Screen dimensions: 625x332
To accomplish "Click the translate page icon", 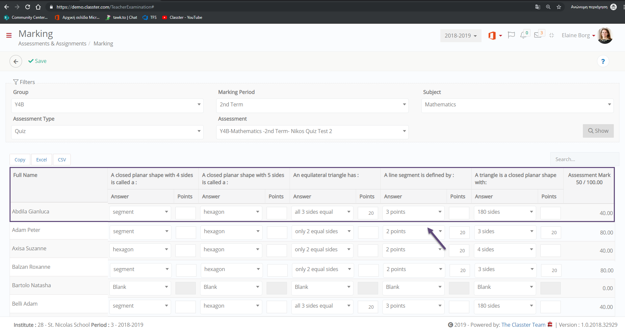I will coord(538,7).
